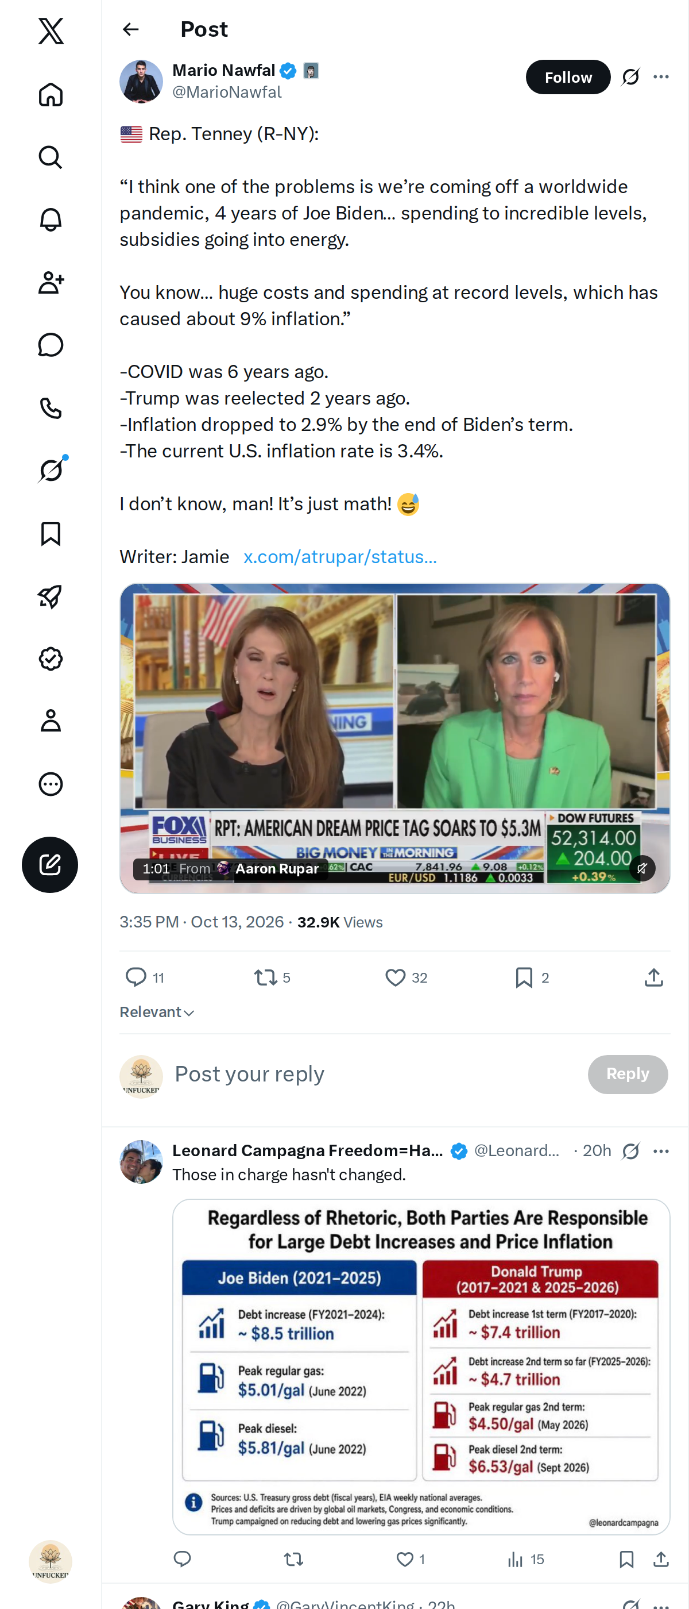Click the Post your reply field
Image resolution: width=689 pixels, height=1609 pixels.
[x=374, y=1075]
